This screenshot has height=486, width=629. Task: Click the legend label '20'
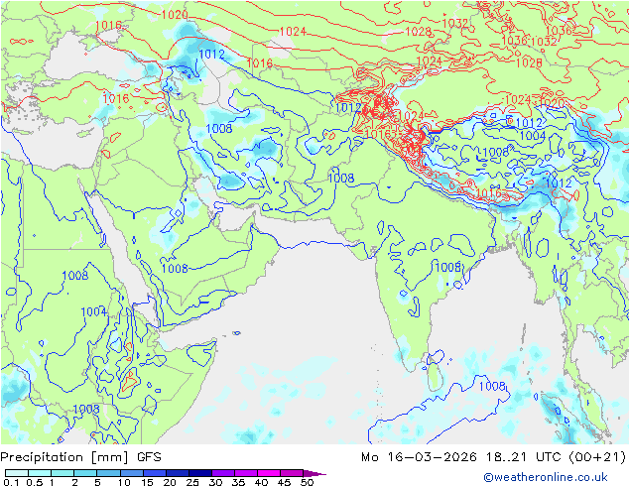point(170,482)
